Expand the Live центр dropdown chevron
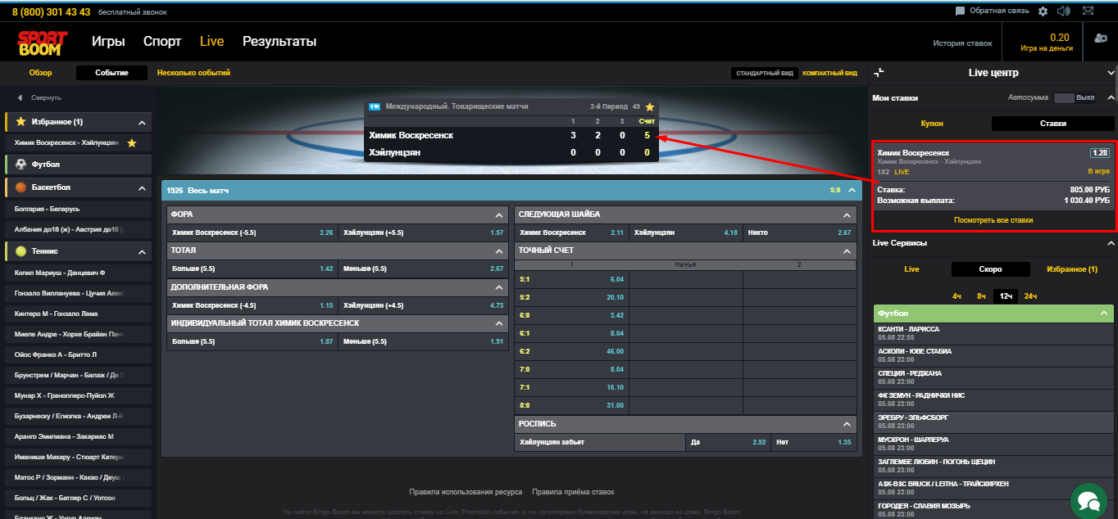This screenshot has height=519, width=1118. 1111,73
